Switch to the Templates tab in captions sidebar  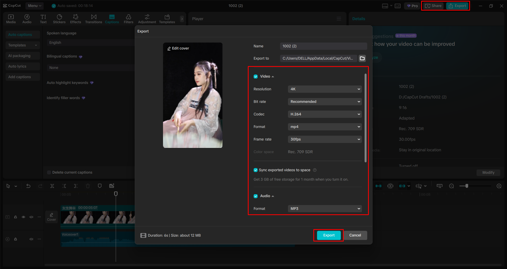22,45
